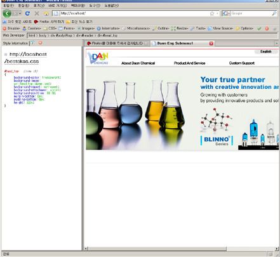280x257 pixels.
Task: Go to the Home page icon
Action: [x=46, y=13]
